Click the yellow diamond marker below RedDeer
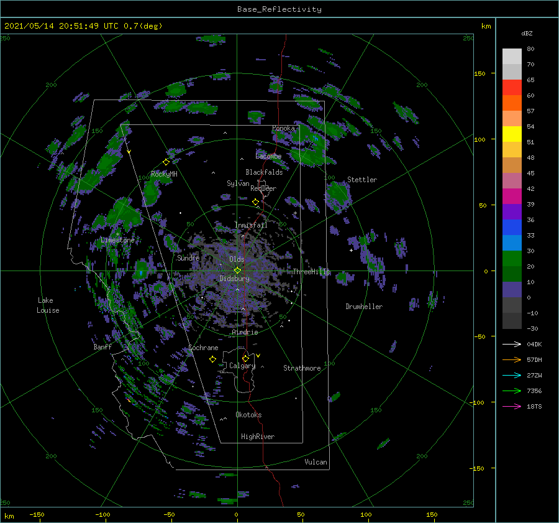The image size is (559, 523). point(255,202)
